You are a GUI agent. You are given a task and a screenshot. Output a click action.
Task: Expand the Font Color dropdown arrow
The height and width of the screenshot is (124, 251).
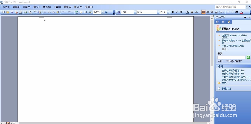(245, 12)
